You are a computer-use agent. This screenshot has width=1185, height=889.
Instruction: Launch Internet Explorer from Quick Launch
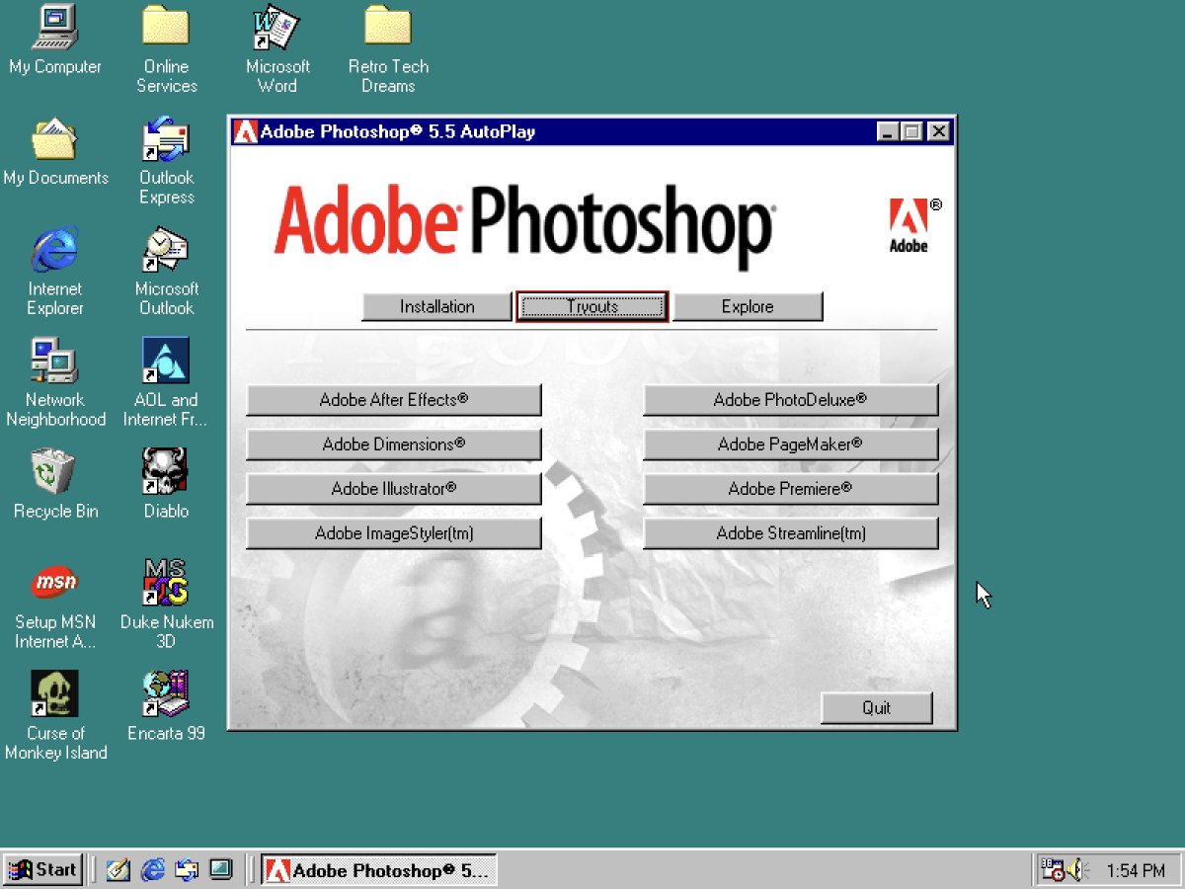[x=153, y=870]
